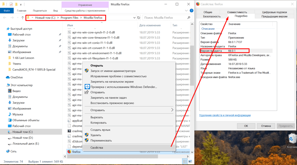Switch to large icons view layout
The height and width of the screenshot is (165, 297).
190,162
